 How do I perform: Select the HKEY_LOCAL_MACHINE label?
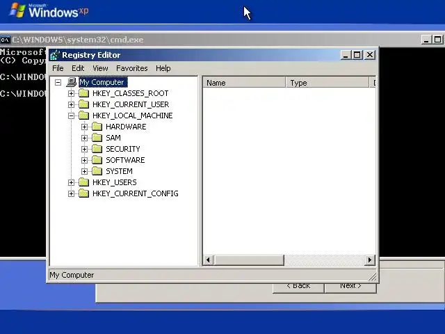[x=133, y=116]
